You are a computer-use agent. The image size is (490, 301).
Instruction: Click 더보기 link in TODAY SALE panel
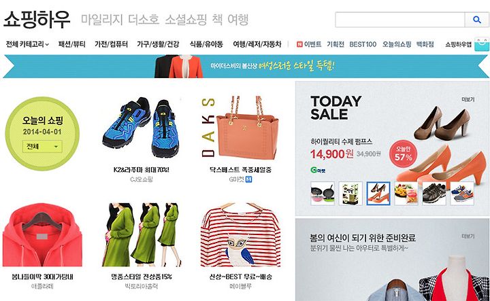coord(468,99)
